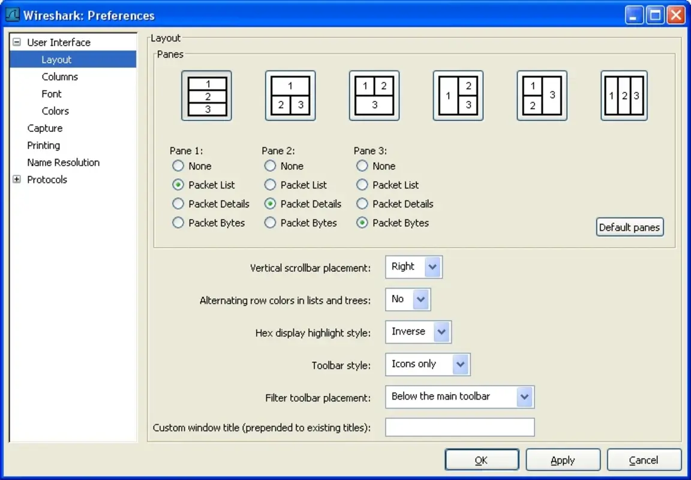Click the Default panes button
The image size is (691, 480).
[629, 227]
